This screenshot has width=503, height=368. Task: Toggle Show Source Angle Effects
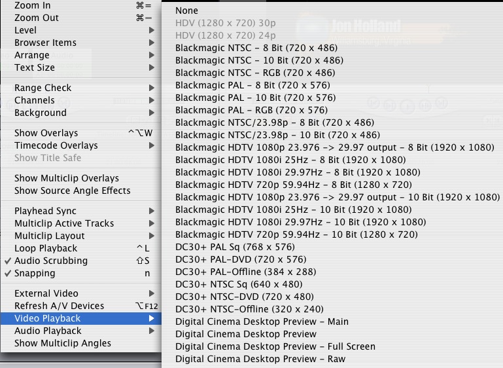(x=80, y=191)
